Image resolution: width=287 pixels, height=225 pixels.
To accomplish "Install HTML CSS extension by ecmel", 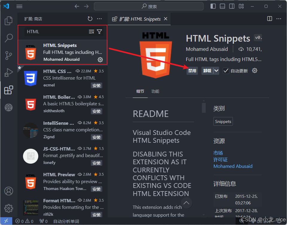I will click(97, 86).
